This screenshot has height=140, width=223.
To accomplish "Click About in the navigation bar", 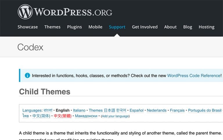I will 170,27.
